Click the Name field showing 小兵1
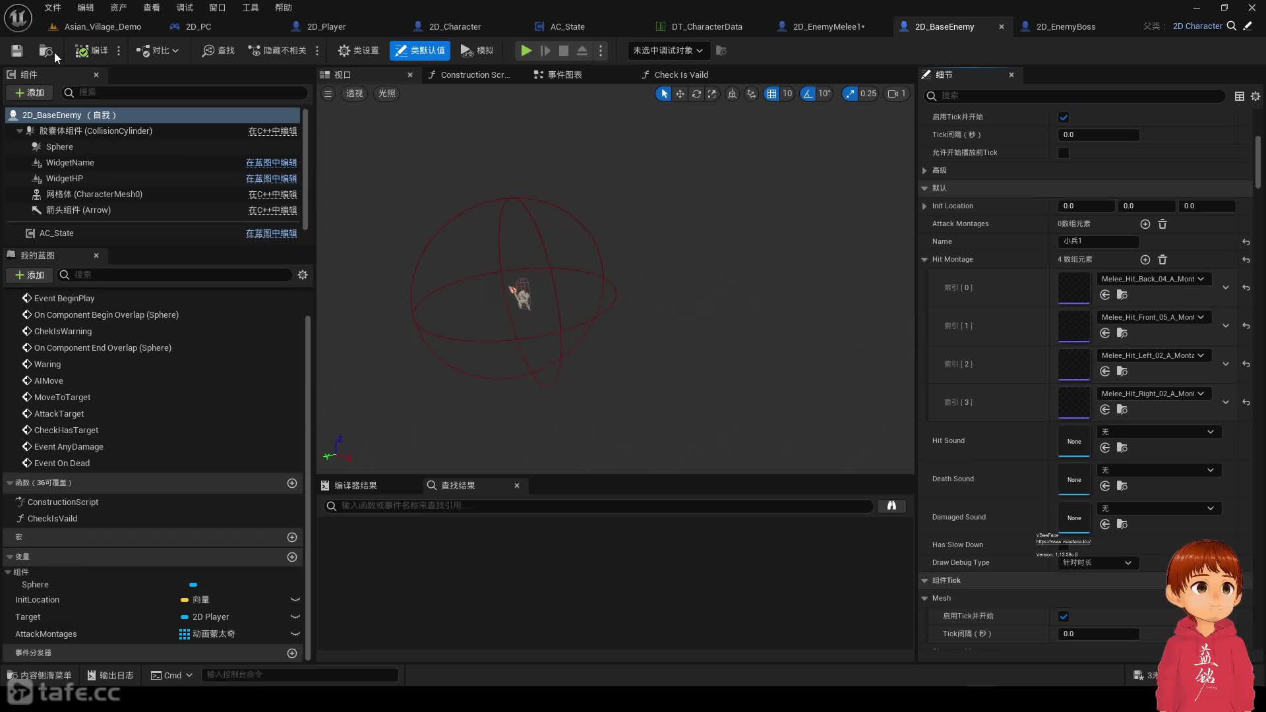1266x712 pixels. pos(1099,242)
